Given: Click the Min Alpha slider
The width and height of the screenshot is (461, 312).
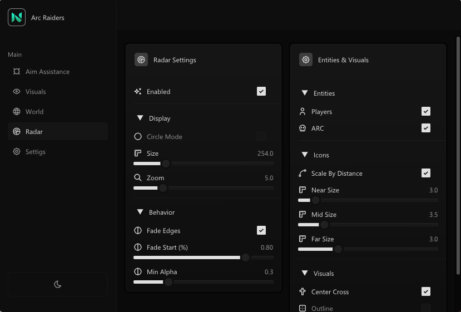Looking at the screenshot, I should click(204, 282).
